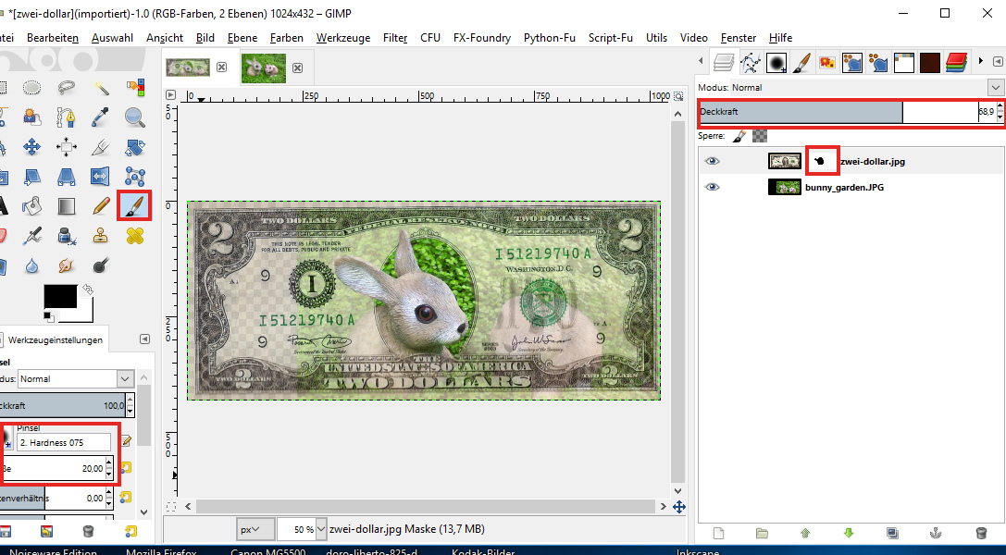Screen dimensions: 1006x555
Task: Select the Paintbrush tool in the toolbox
Action: (134, 205)
